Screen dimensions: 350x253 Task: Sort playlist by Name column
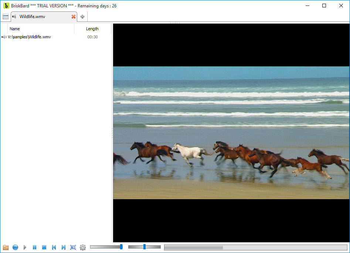tap(41, 29)
